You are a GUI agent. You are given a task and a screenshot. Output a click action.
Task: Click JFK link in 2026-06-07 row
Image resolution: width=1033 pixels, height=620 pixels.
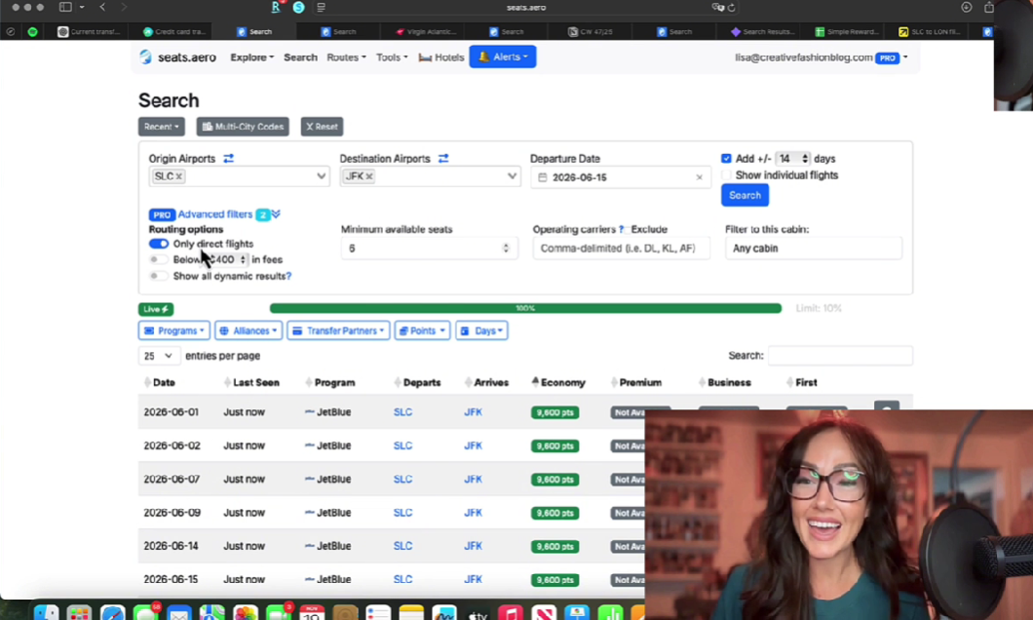(x=473, y=480)
